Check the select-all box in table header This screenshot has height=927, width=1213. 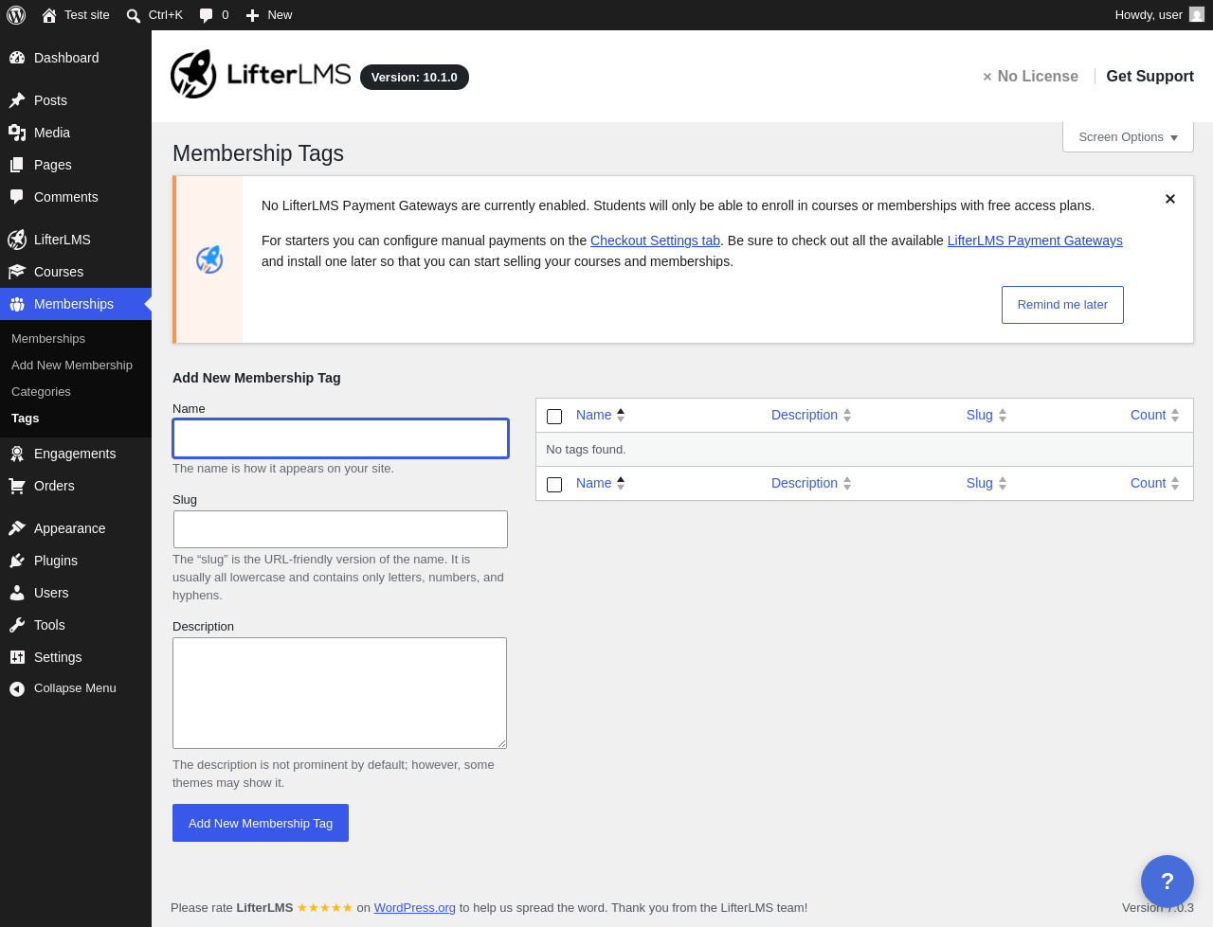point(554,417)
